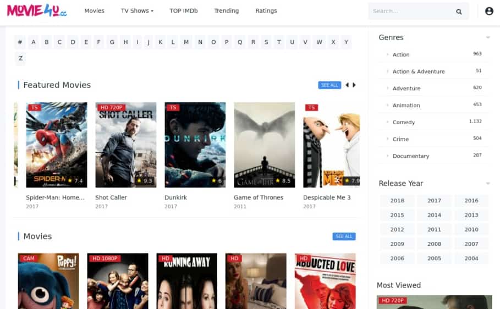500x309 pixels.
Task: Choose release year 2014
Action: coord(434,215)
